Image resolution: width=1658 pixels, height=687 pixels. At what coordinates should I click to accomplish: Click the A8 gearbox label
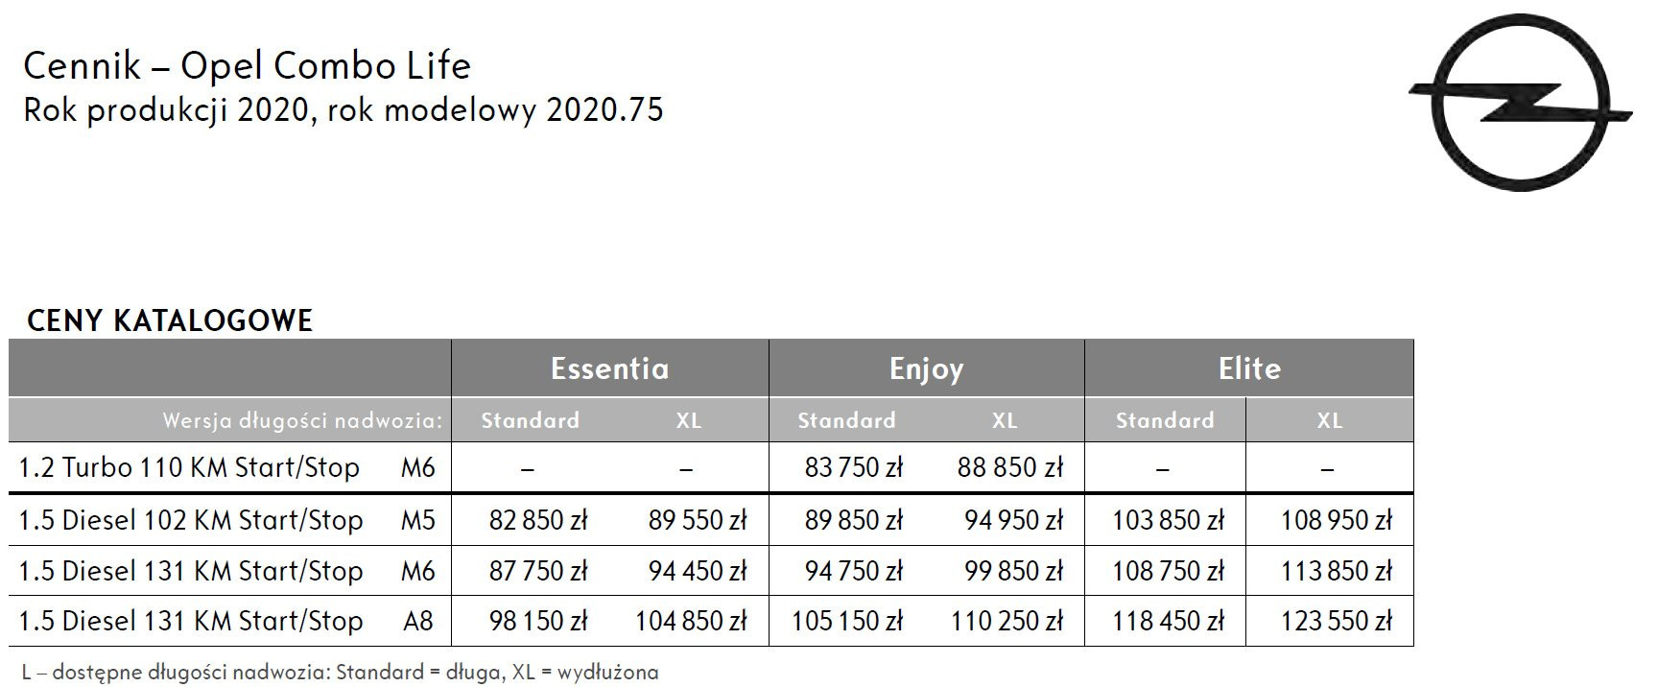click(x=418, y=622)
